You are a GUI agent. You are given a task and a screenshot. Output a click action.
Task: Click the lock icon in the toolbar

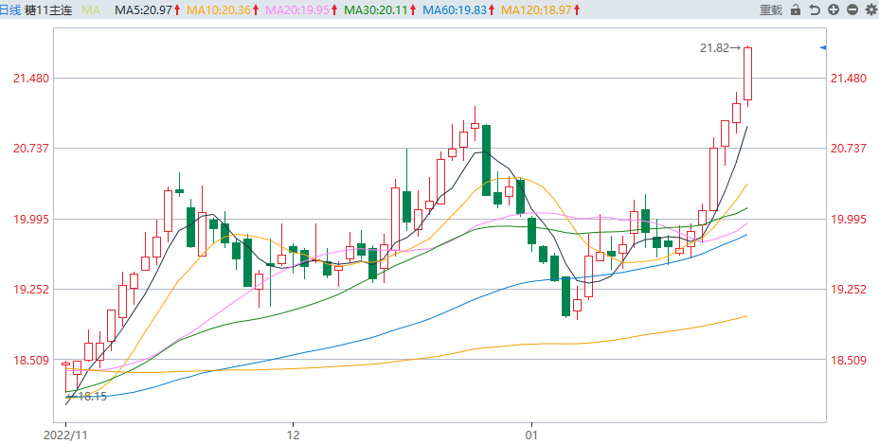coord(796,9)
